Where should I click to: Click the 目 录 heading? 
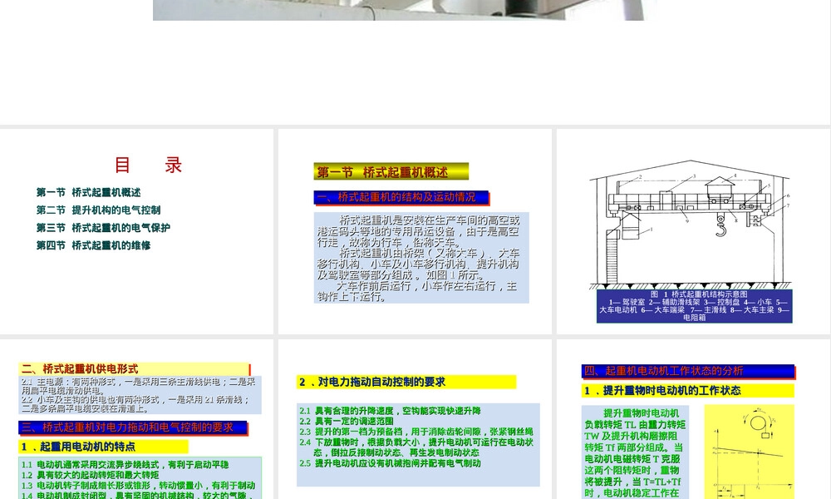tap(149, 165)
